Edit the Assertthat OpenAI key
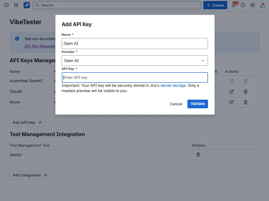 tap(232, 81)
